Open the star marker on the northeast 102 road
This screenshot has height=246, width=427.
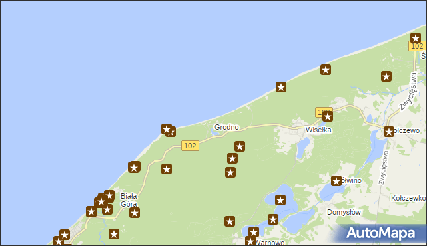(x=416, y=39)
